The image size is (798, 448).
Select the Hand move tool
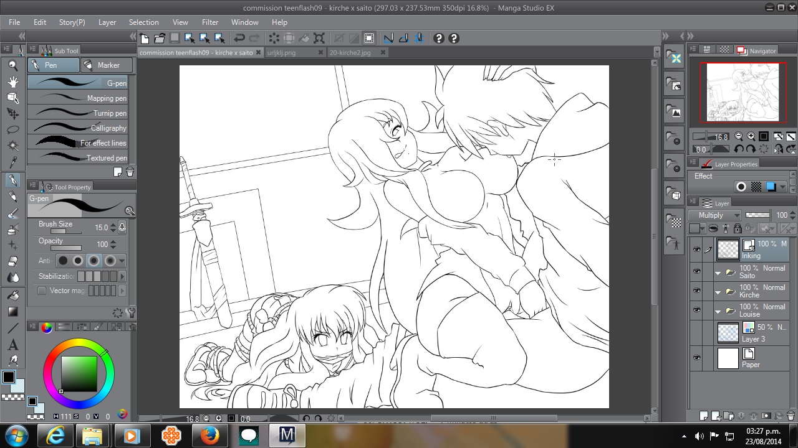12,82
